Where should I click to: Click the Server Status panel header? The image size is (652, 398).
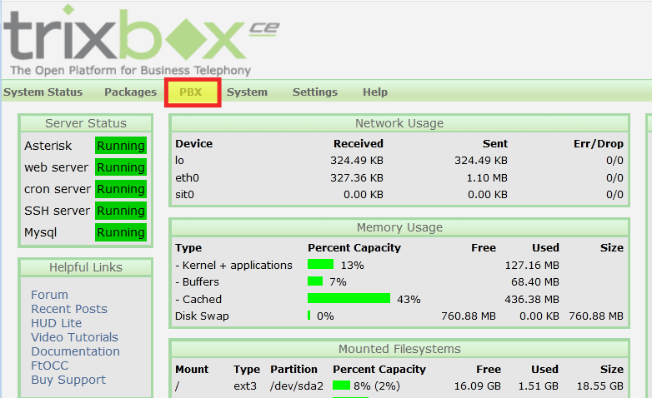86,123
